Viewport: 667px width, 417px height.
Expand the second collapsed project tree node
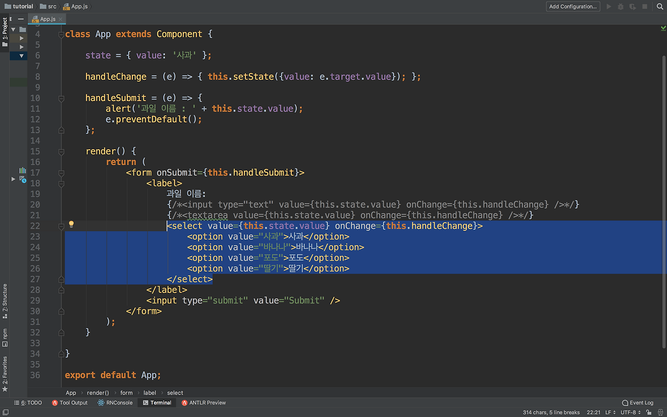[21, 47]
